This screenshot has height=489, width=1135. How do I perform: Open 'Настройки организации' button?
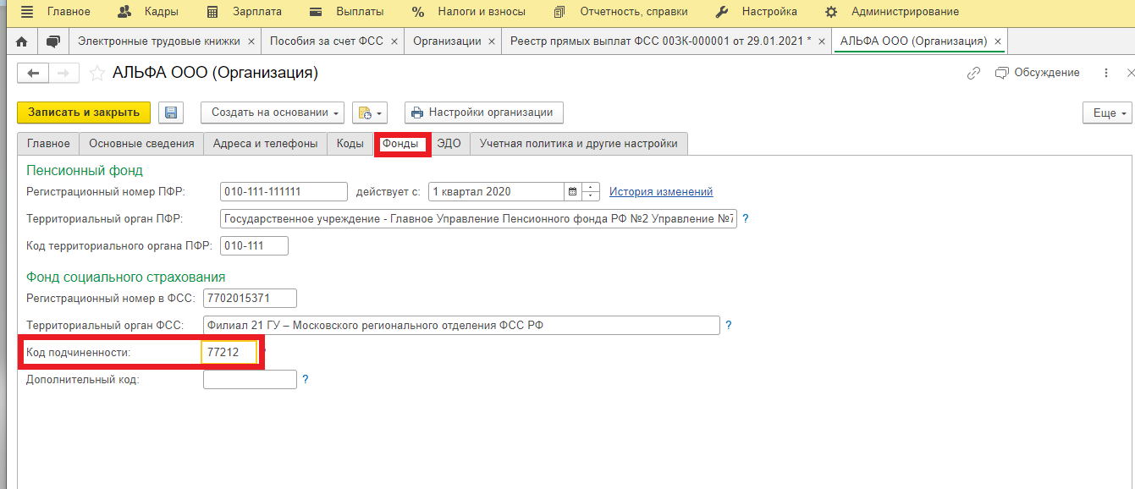coord(483,113)
